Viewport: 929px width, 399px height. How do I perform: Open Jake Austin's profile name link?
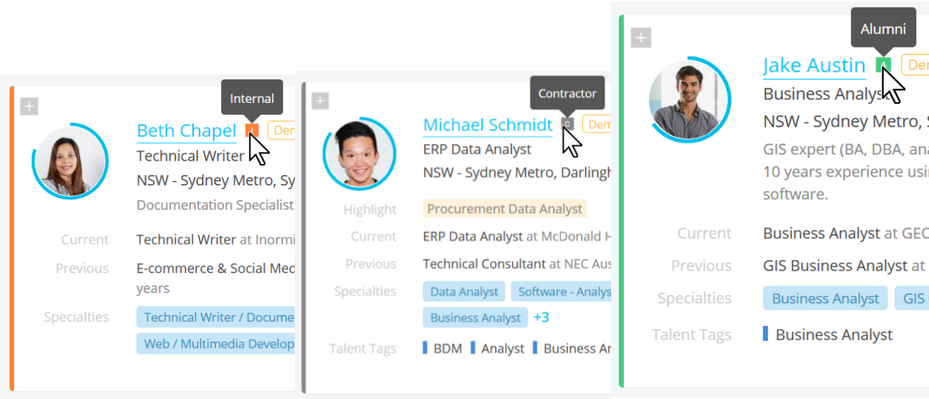coord(814,65)
